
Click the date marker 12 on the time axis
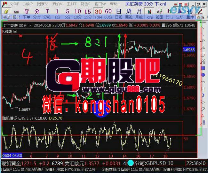coord(97,156)
